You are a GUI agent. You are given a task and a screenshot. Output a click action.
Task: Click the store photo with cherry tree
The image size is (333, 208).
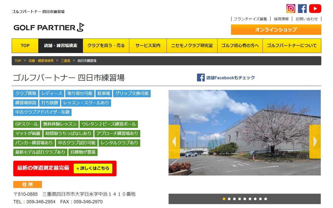244,133
